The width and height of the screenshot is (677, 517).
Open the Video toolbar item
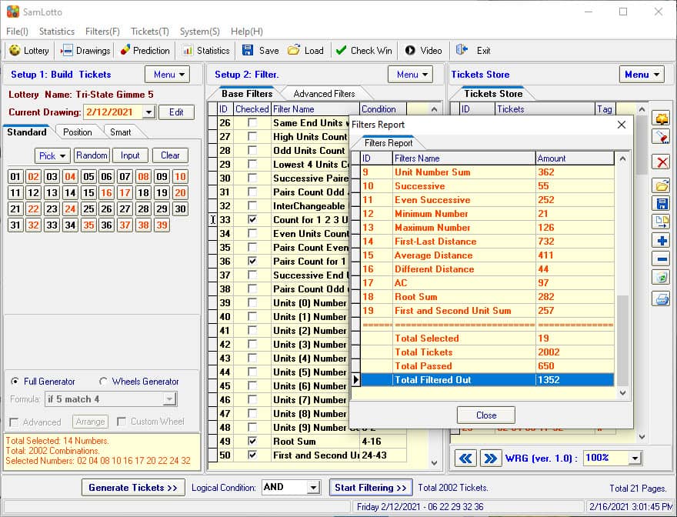[x=423, y=51]
